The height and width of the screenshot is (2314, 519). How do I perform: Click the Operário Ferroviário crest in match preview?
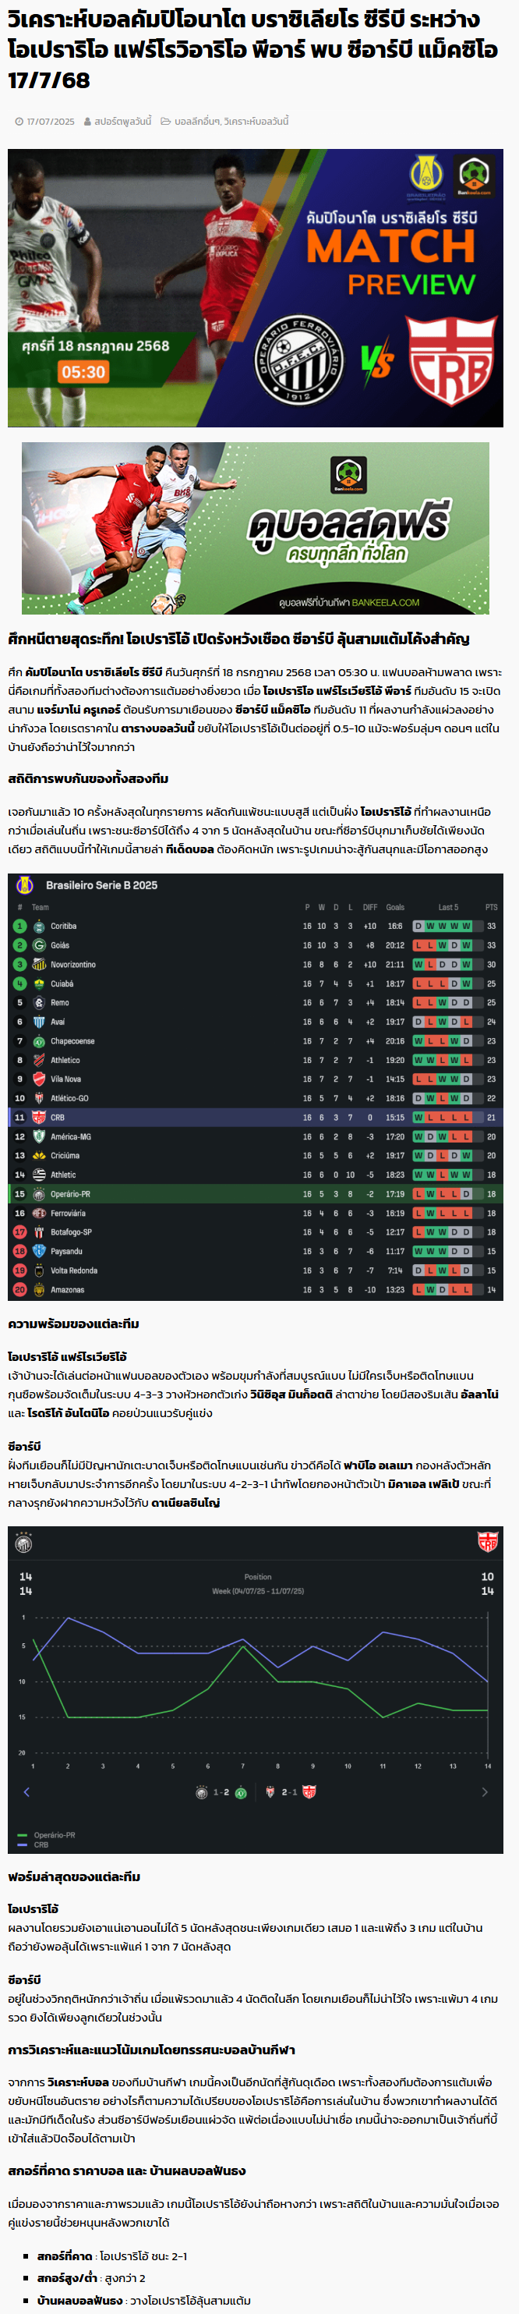[x=298, y=360]
